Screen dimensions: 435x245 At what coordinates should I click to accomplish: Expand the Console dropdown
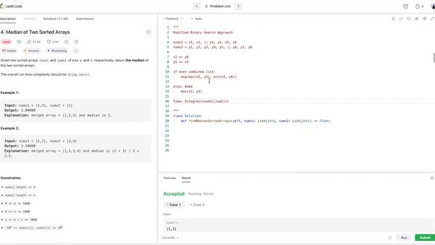(x=171, y=238)
